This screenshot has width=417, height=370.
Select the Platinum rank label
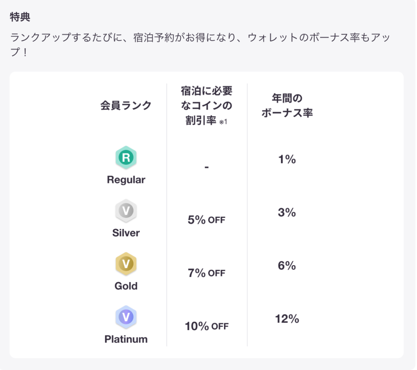[x=126, y=339]
